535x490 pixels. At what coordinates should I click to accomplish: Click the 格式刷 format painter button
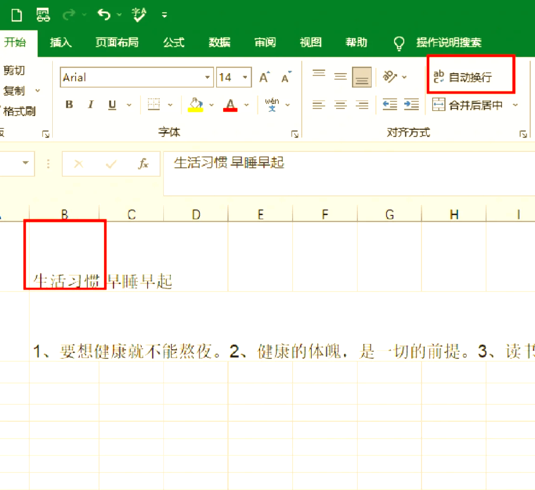[x=19, y=111]
